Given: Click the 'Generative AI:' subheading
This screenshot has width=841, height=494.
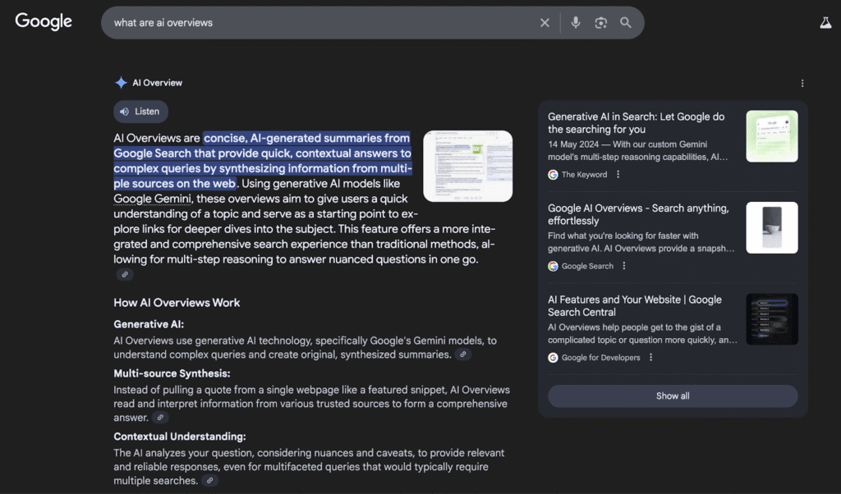Looking at the screenshot, I should click(149, 324).
